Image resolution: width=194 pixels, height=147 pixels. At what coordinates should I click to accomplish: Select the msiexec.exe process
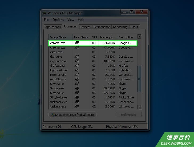click(x=93, y=75)
